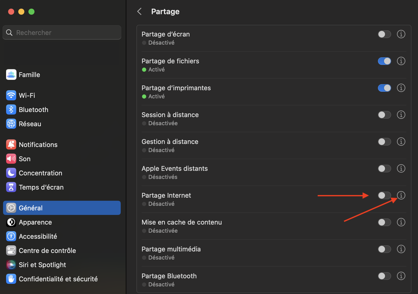Show details for Partage Internet

(401, 195)
